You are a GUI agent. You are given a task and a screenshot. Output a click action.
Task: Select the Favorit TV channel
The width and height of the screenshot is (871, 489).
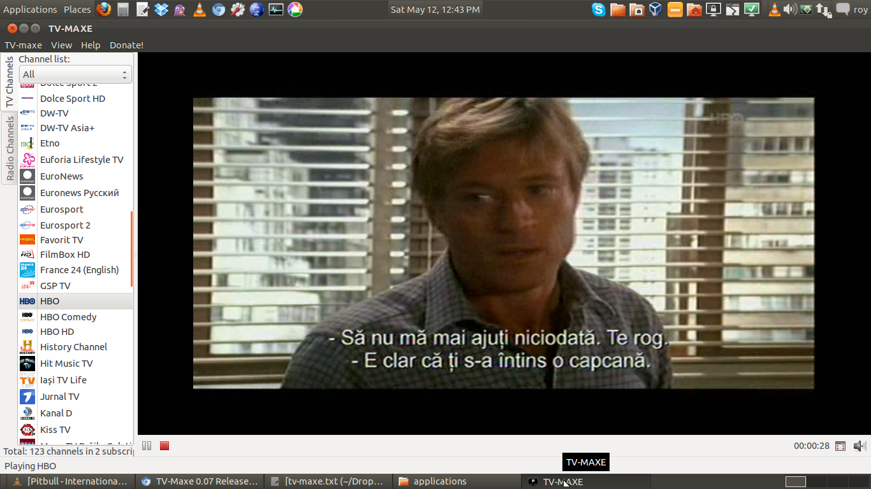coord(75,240)
